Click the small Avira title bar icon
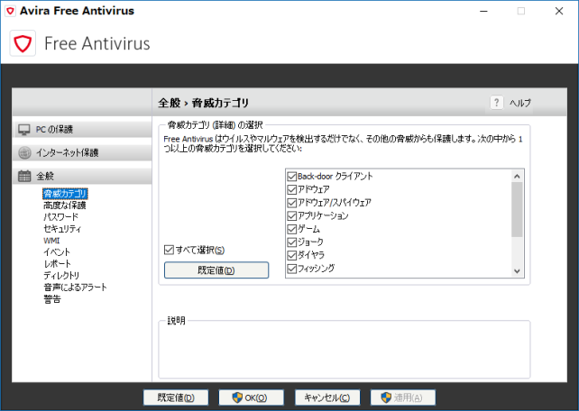Screen dimensions: 579x411 (x=10, y=11)
